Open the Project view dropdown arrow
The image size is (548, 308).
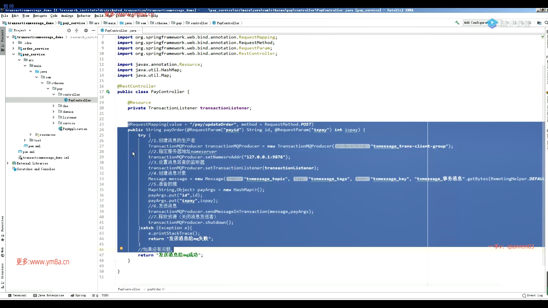tap(30, 31)
